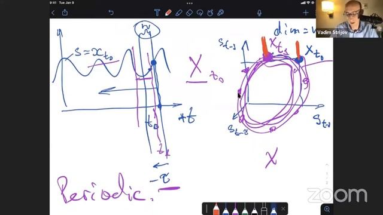Start audio recording with microphone icon

(x=259, y=13)
